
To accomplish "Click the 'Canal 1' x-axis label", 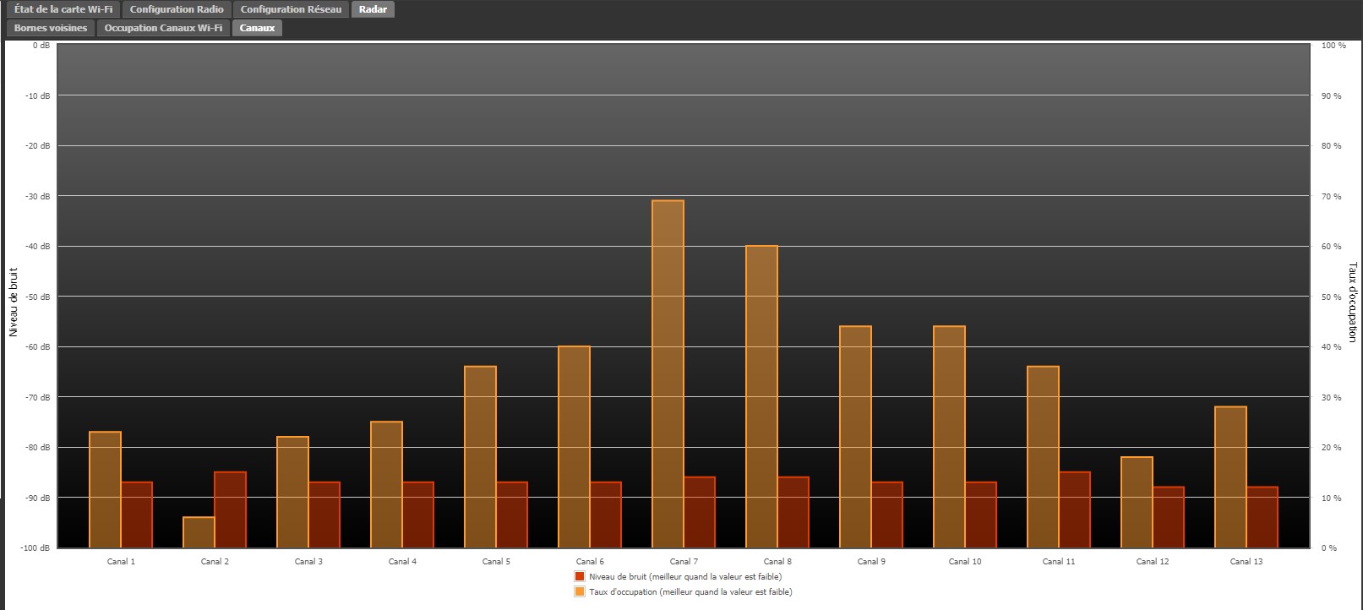I will coord(121,561).
